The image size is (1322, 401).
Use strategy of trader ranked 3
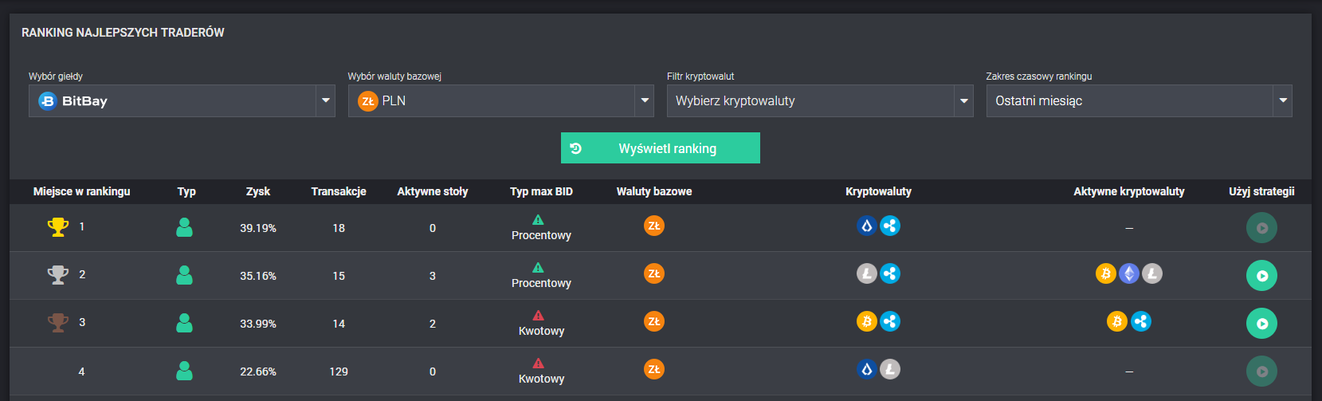point(1261,324)
